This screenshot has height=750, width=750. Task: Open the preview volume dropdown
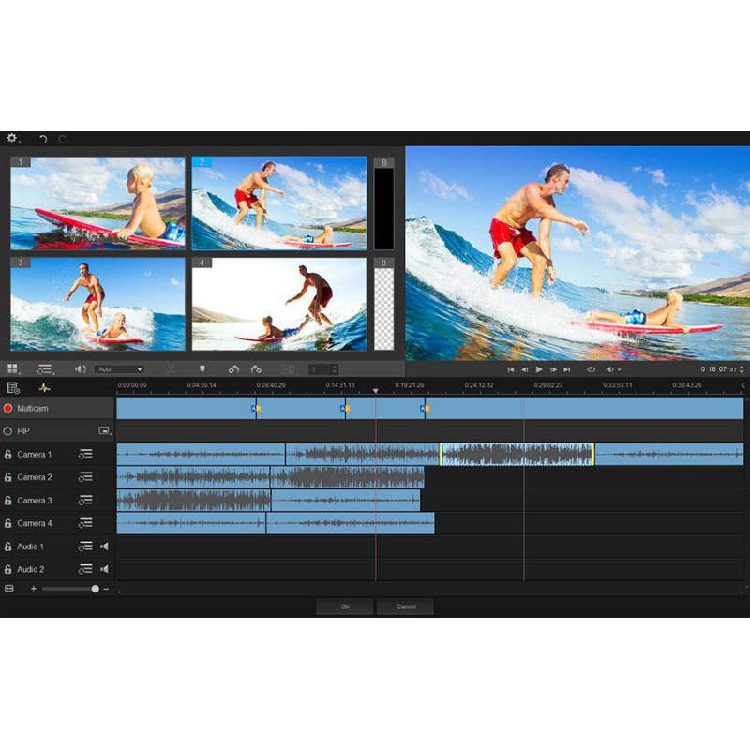pyautogui.click(x=612, y=369)
